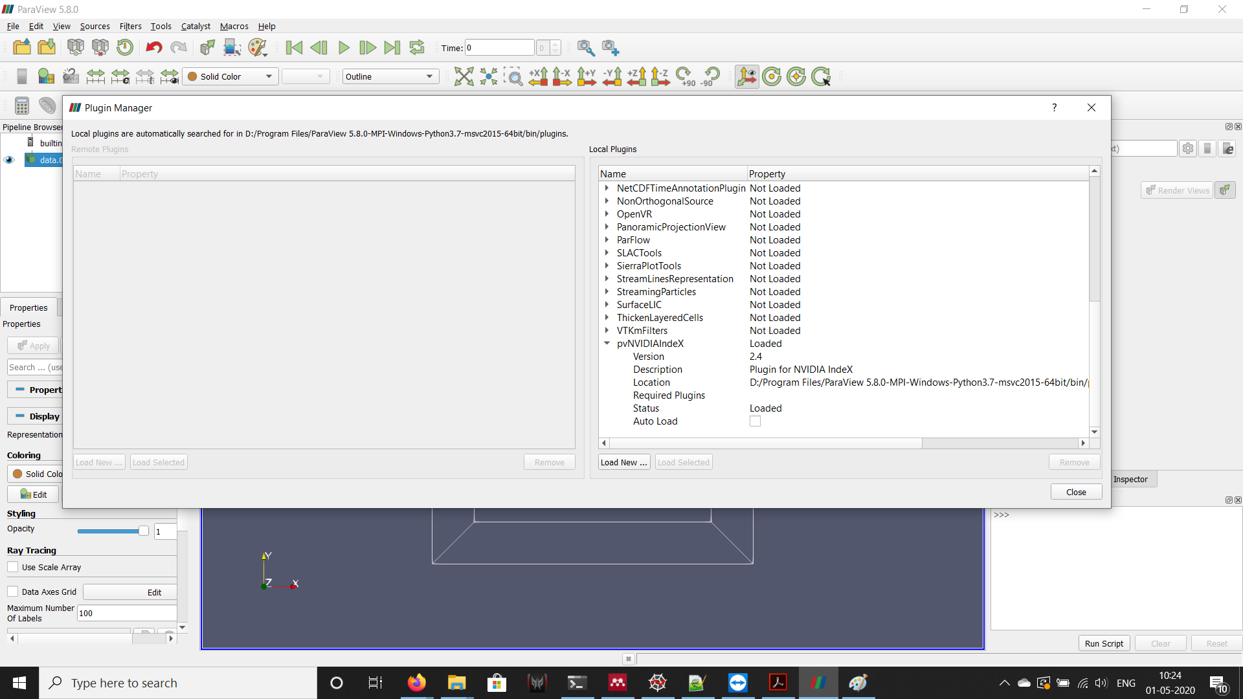Open the Sources menu
1243x699 pixels.
95,26
